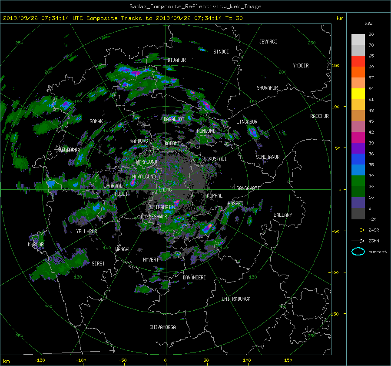Click the dBZ legend heading
Screen dimensions: 391x366
pyautogui.click(x=368, y=24)
